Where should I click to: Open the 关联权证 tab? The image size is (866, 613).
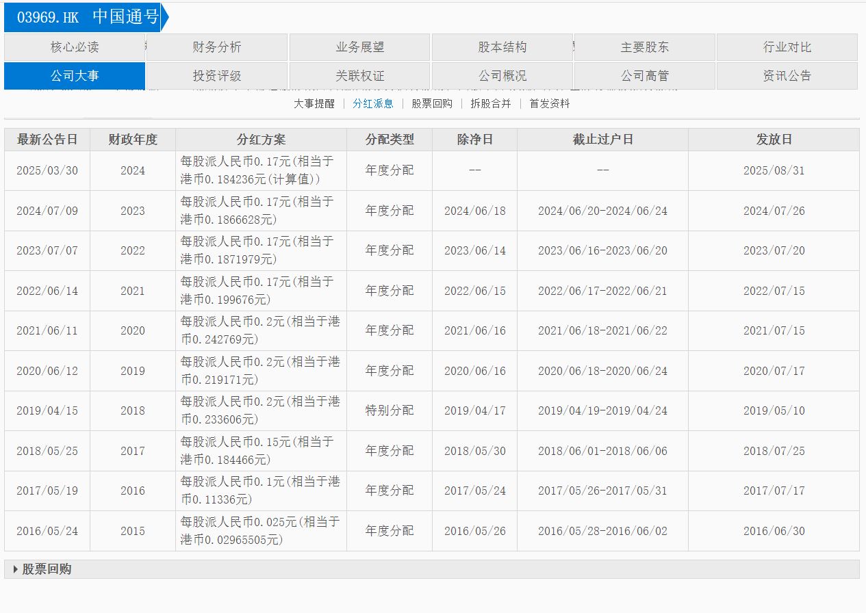360,76
